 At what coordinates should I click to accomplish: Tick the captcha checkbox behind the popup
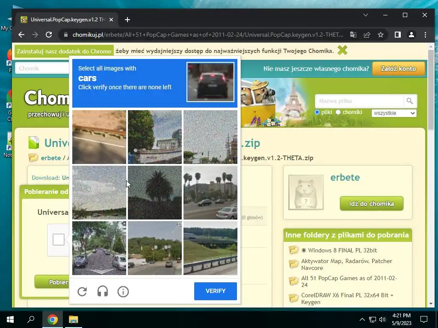[x=59, y=240]
